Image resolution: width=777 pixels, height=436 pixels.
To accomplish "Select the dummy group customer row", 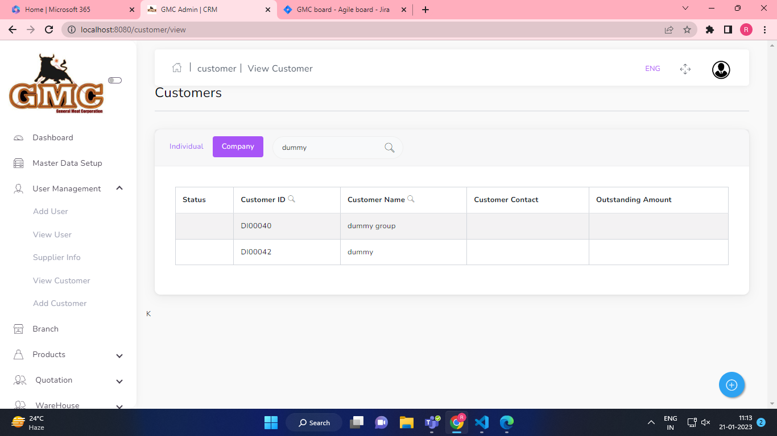I will point(371,226).
